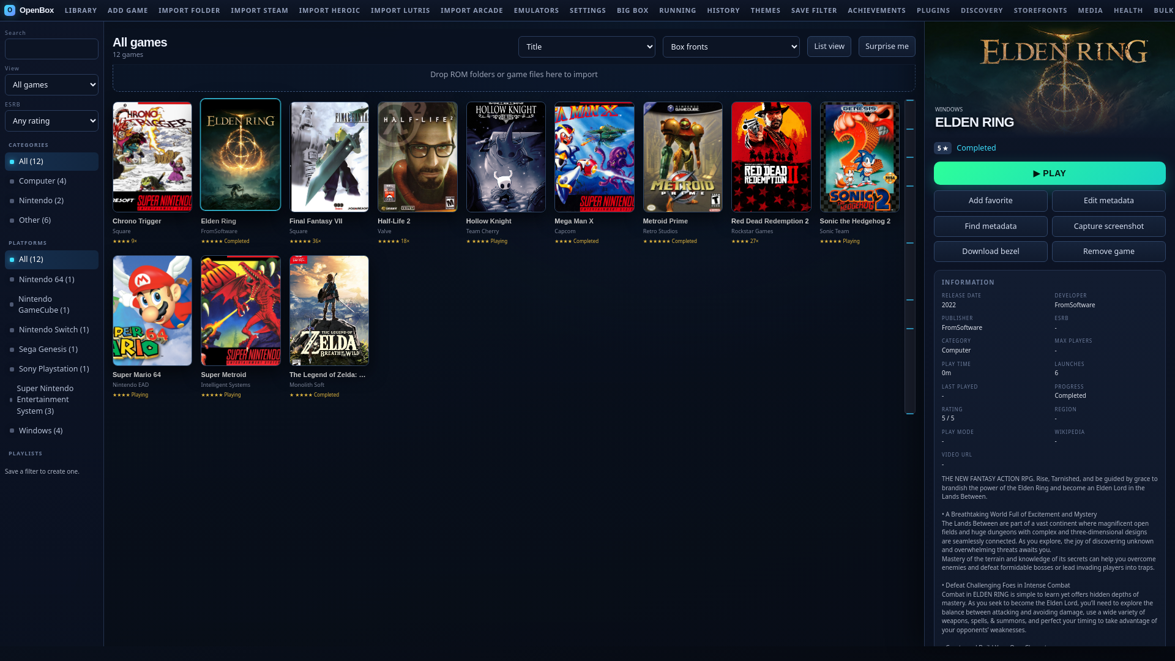Screen dimensions: 1175x661
Task: Open the PLUGINS menu item
Action: (x=933, y=10)
